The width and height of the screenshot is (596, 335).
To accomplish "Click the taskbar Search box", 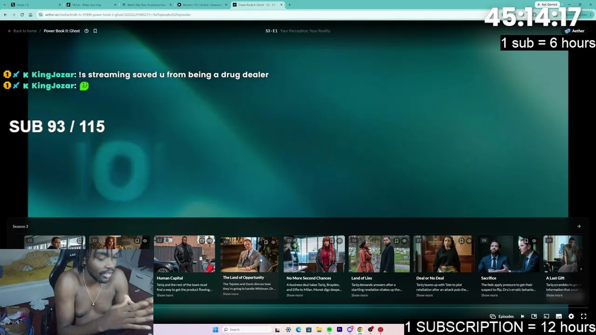I will 246,330.
